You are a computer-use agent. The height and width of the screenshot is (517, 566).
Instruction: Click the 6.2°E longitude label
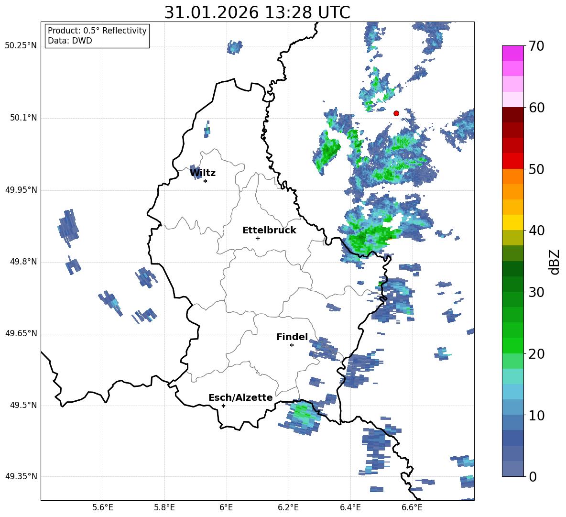pos(288,507)
